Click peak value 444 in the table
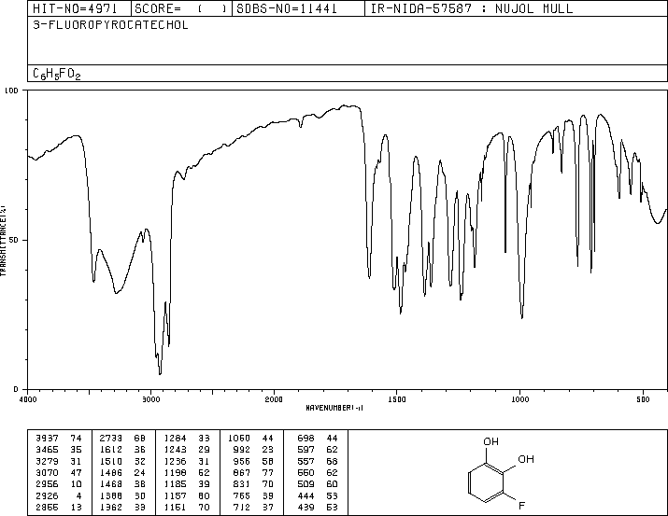This screenshot has height=516, width=668. point(306,495)
